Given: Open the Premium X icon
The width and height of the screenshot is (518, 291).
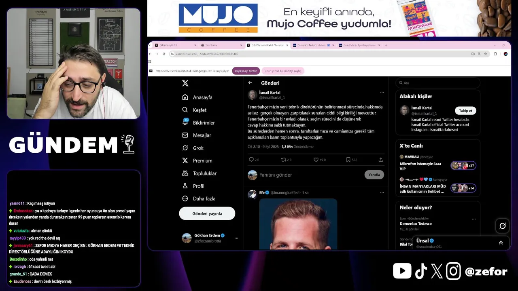Looking at the screenshot, I should (x=185, y=160).
